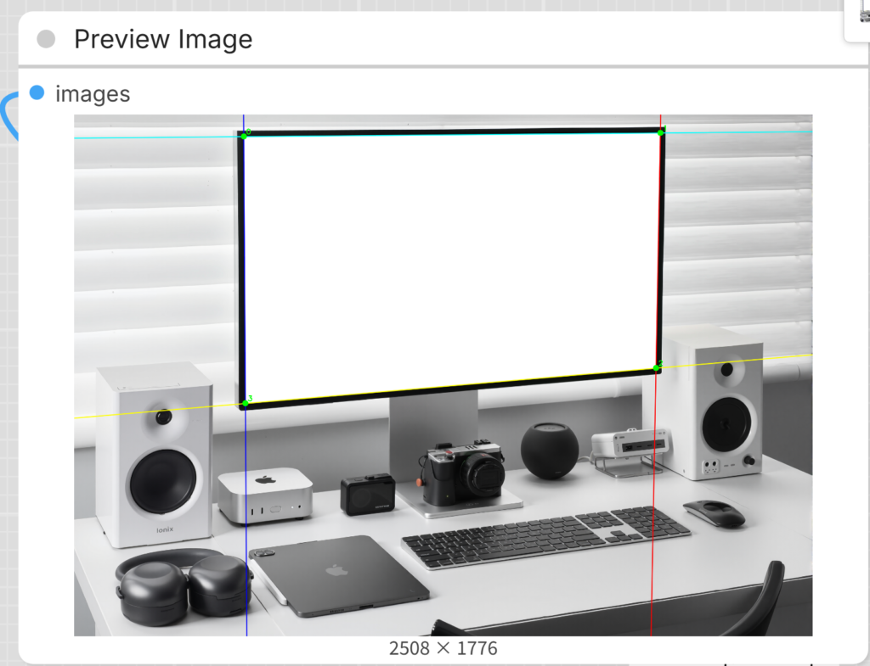Click the Mac mini in the image
This screenshot has width=870, height=666.
(265, 494)
